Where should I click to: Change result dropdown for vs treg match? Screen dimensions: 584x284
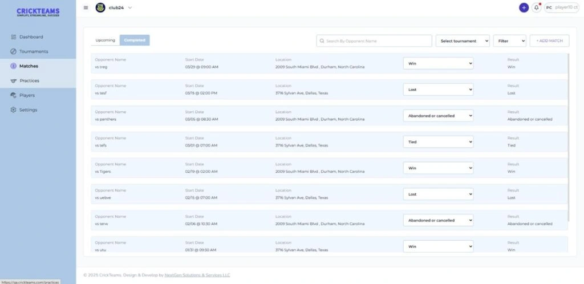coord(438,63)
